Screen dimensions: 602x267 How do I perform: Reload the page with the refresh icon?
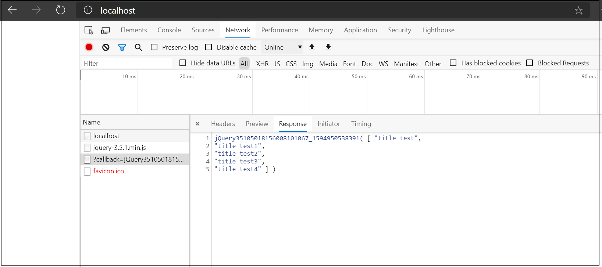coord(61,10)
